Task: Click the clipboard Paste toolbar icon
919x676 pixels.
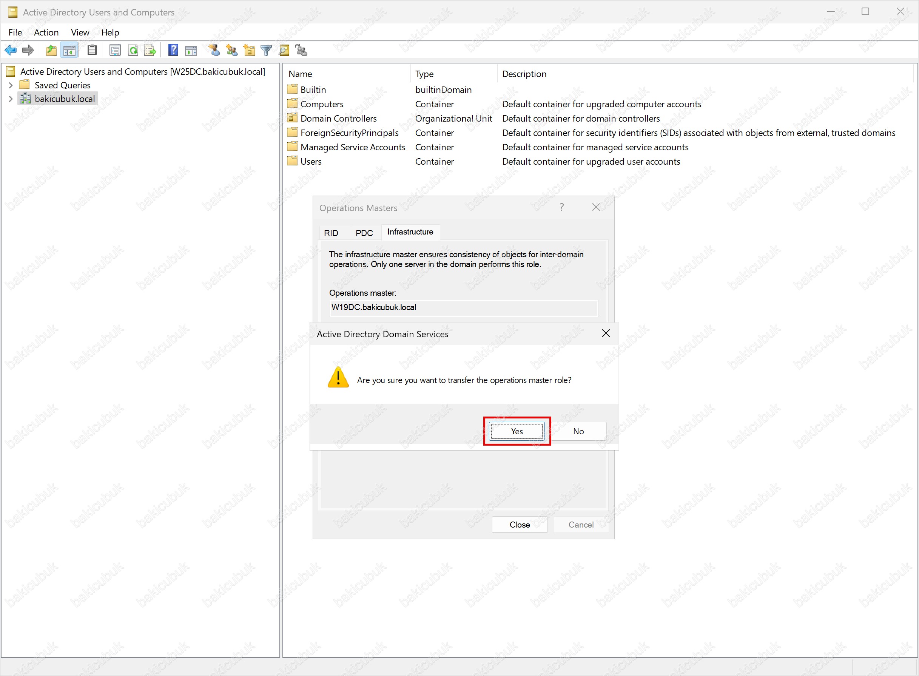Action: 93,50
